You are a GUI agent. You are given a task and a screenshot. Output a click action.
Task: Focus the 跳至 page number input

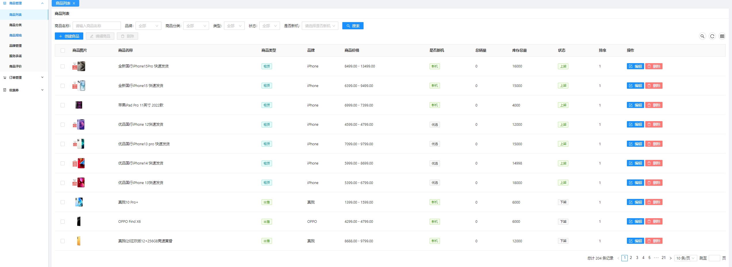pyautogui.click(x=714, y=258)
